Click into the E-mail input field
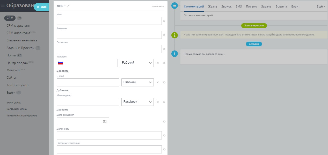This screenshot has height=155, width=328. click(88, 82)
